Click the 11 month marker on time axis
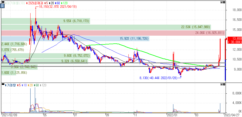 [135, 115]
